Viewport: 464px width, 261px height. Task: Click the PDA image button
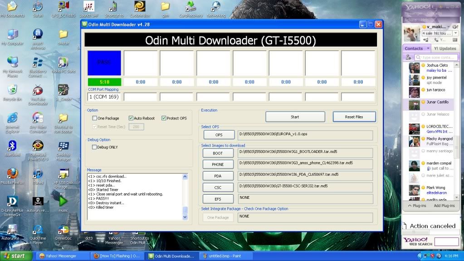tap(218, 176)
